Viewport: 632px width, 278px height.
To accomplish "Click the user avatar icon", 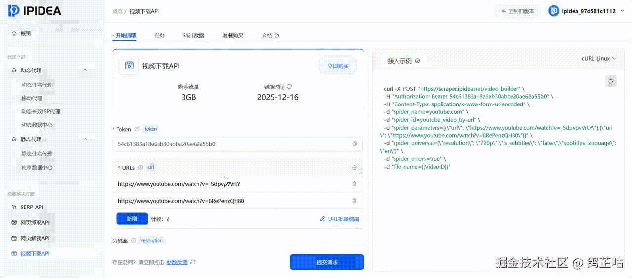I will [x=554, y=11].
